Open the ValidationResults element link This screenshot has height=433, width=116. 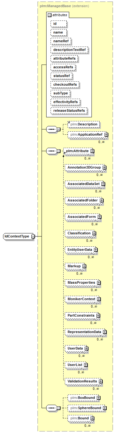pos(82,381)
